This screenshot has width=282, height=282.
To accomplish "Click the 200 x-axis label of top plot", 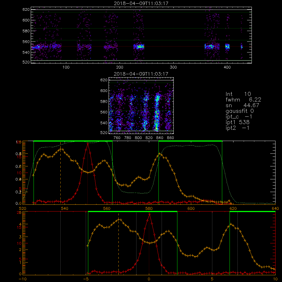I will (x=120, y=67).
